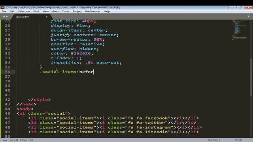253x142 pixels.
Task: Open the Edit menu
Action: (x=12, y=11)
